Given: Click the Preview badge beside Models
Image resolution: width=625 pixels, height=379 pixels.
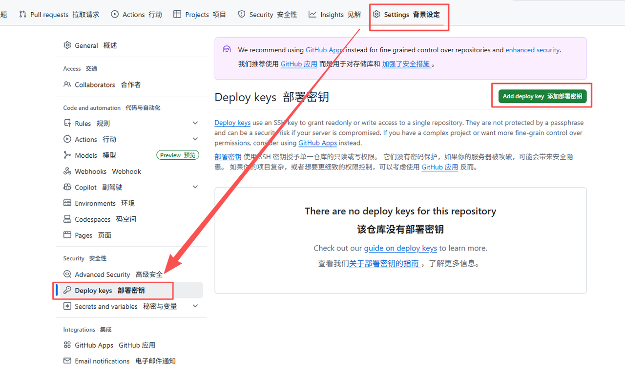Looking at the screenshot, I should pyautogui.click(x=178, y=155).
